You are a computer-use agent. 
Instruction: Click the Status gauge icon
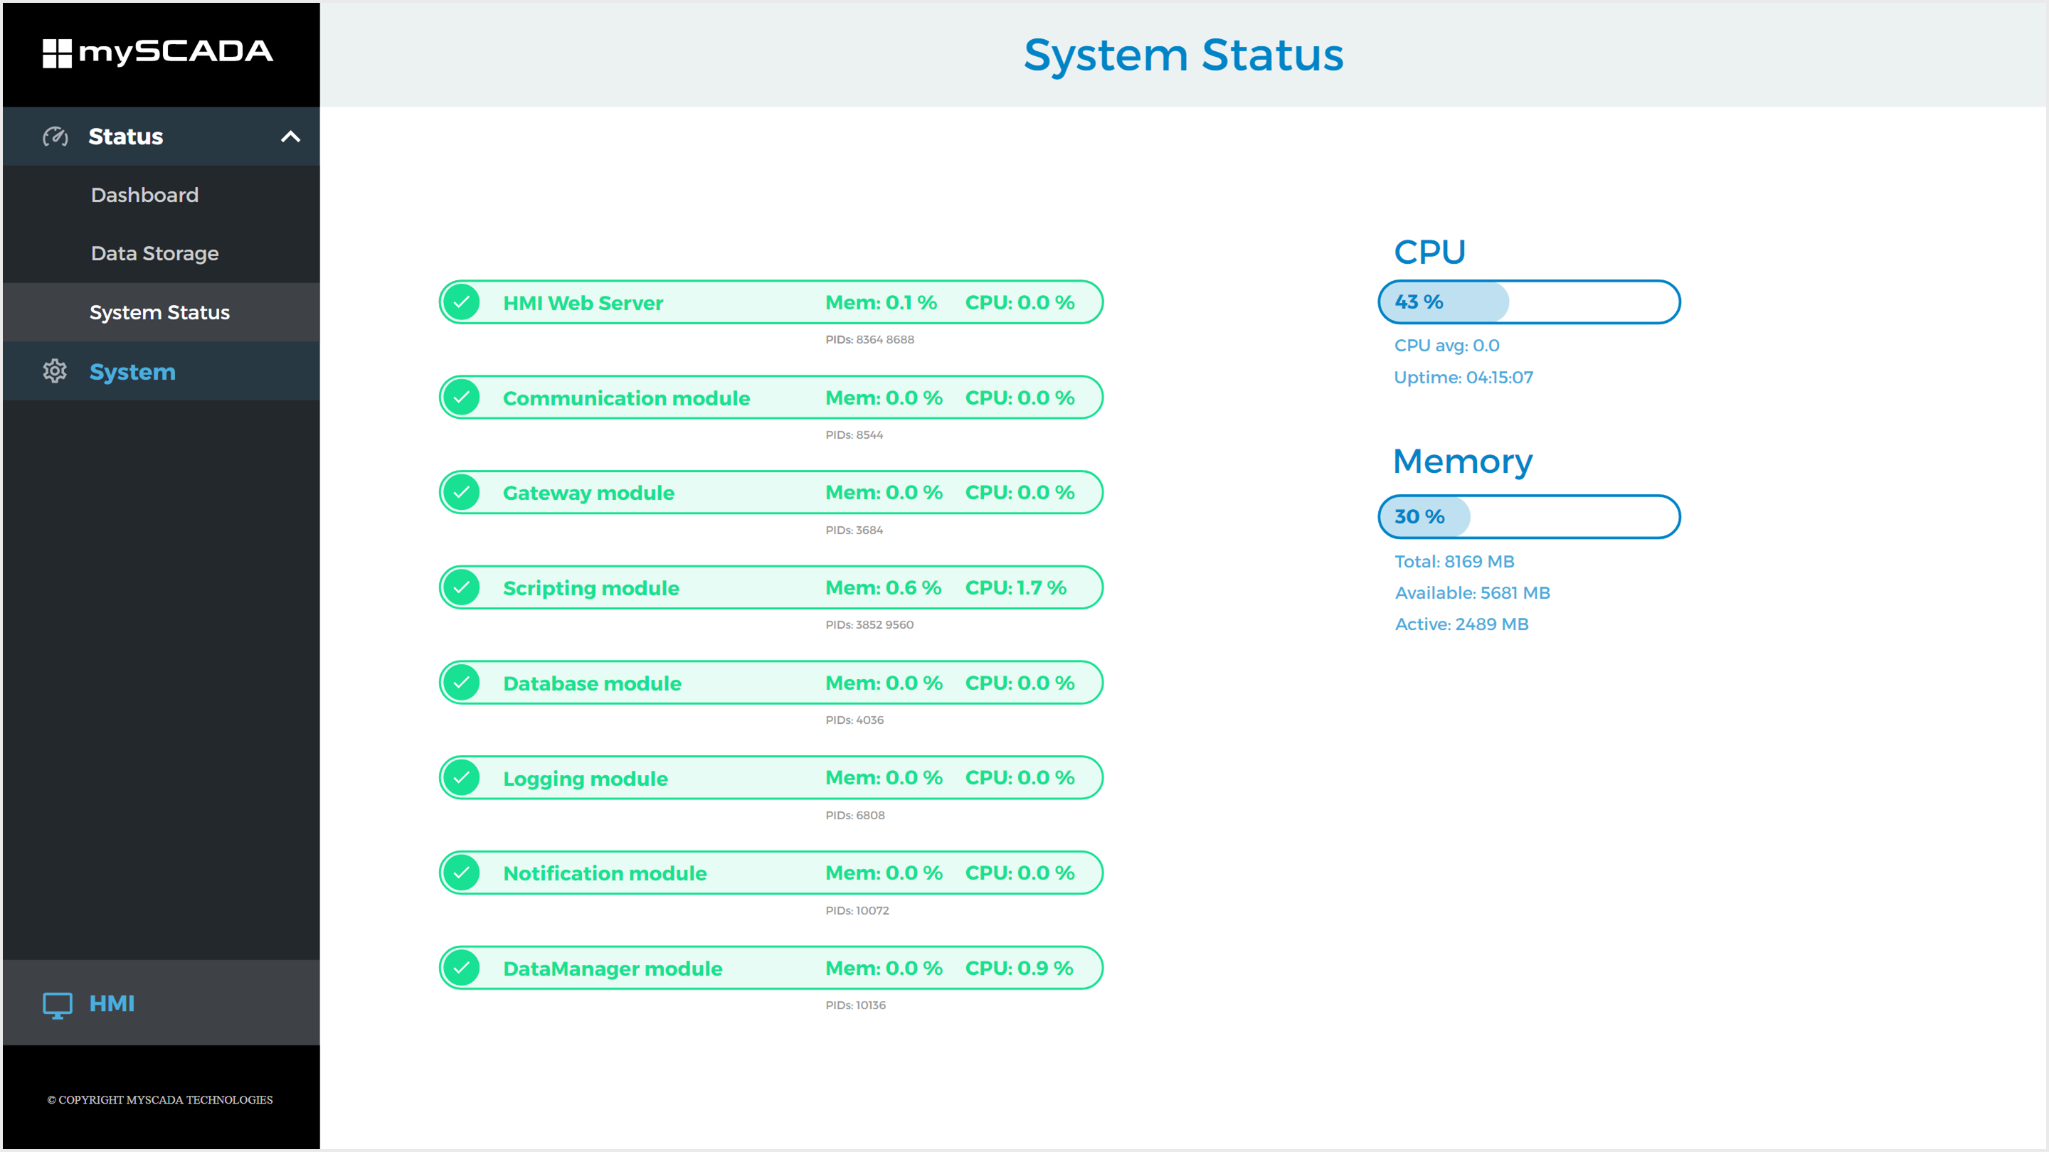(55, 137)
